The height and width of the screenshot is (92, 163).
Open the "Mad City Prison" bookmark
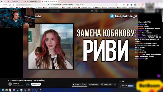[122, 7]
